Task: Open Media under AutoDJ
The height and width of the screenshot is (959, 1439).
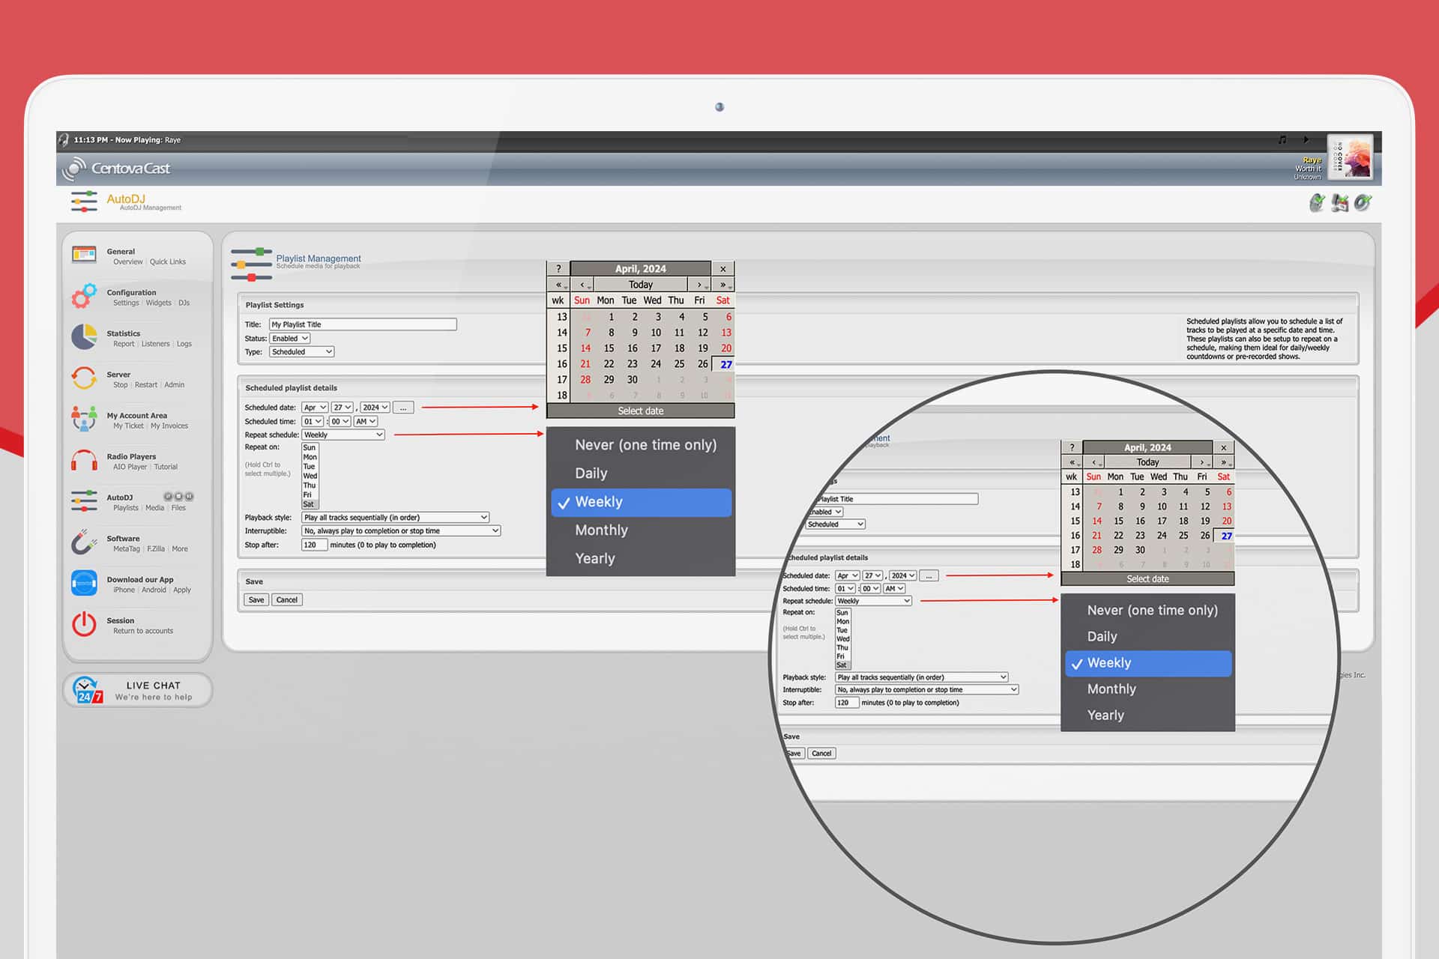Action: point(154,508)
